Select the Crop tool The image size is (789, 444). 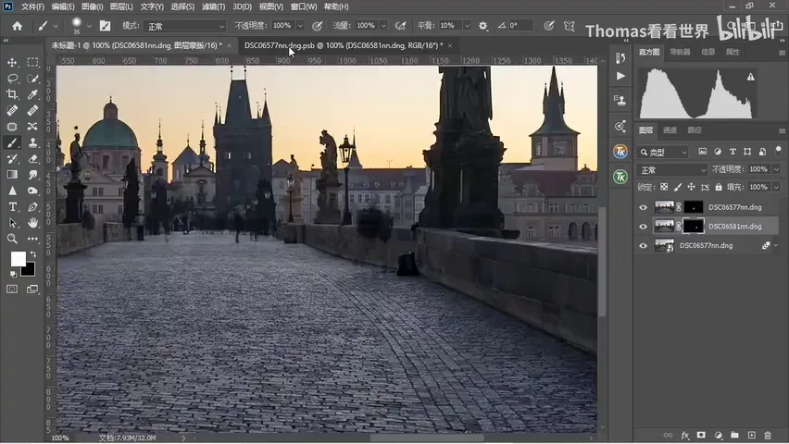(12, 94)
